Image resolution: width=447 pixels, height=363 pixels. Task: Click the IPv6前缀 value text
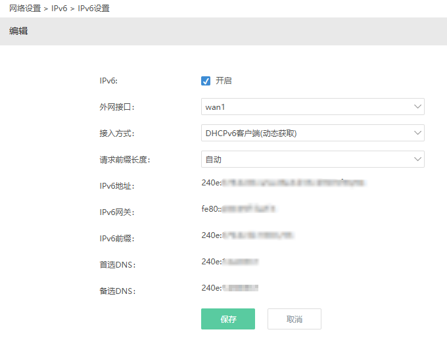pyautogui.click(x=247, y=235)
